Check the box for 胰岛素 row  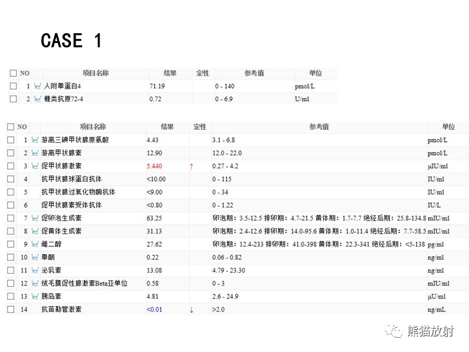coord(11,297)
